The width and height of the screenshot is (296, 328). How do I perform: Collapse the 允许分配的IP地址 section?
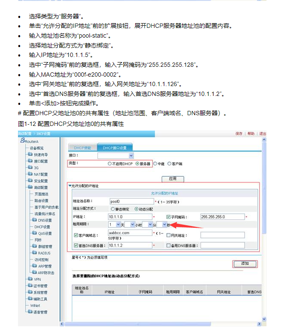pos(70,185)
